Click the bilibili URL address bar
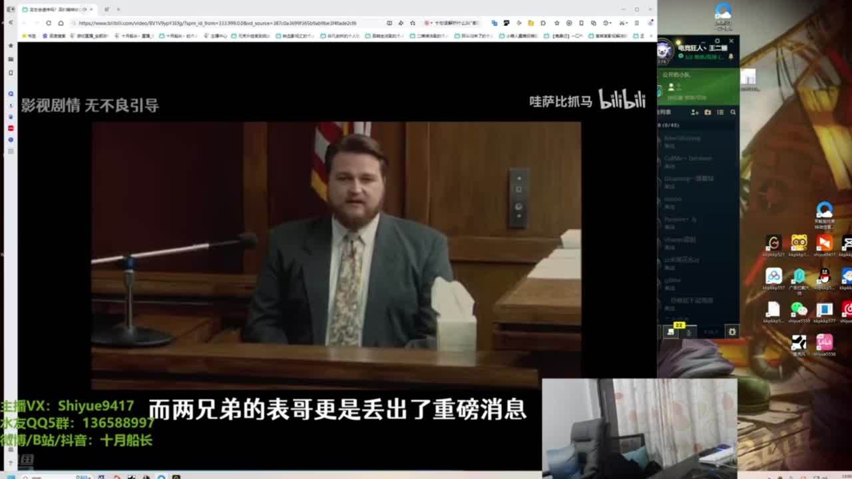Screen dimensions: 852x479 point(226,23)
